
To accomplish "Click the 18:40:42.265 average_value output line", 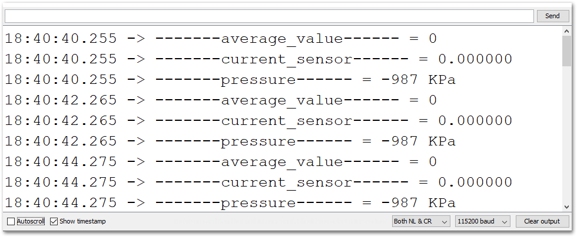I will 221,100.
